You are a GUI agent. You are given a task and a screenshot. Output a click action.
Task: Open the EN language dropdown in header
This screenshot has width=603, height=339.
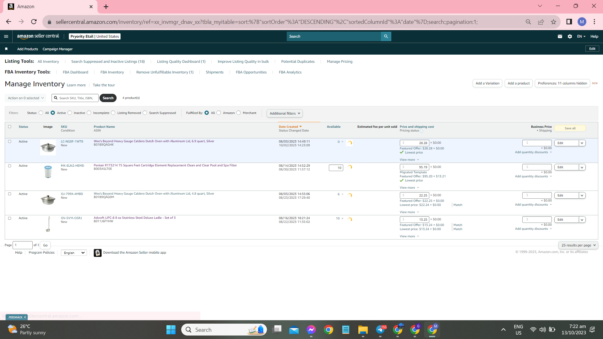coord(581,36)
